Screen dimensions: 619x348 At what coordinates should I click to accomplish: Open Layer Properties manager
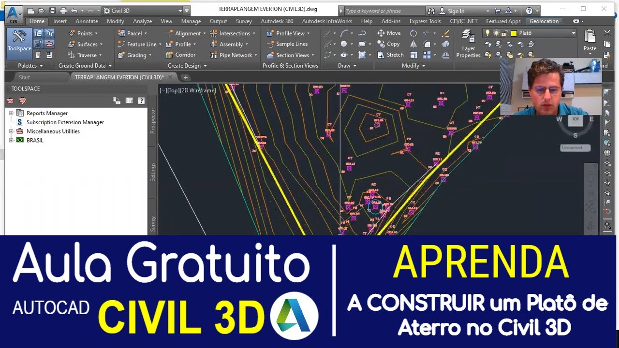pyautogui.click(x=468, y=43)
